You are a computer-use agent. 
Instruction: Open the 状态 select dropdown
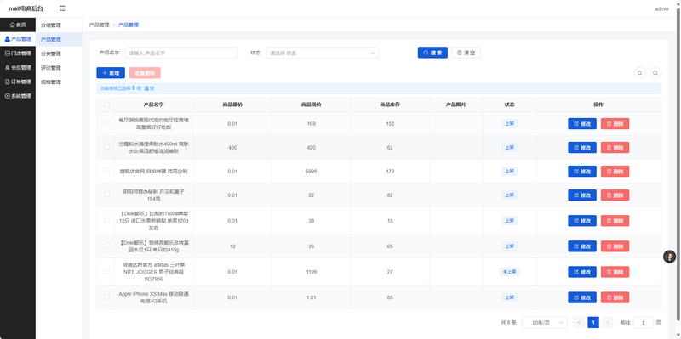[323, 53]
